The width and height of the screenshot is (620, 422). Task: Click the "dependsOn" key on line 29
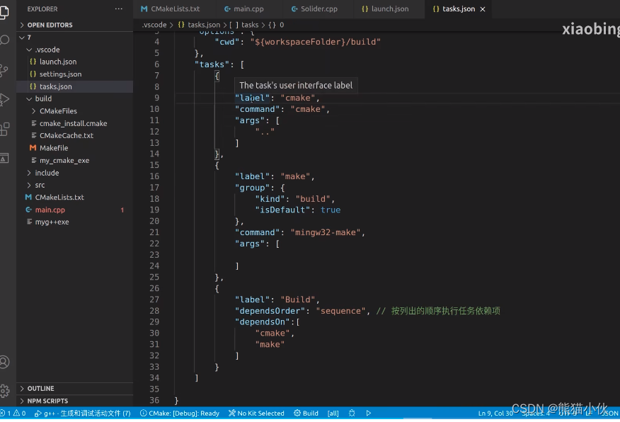pyautogui.click(x=263, y=321)
